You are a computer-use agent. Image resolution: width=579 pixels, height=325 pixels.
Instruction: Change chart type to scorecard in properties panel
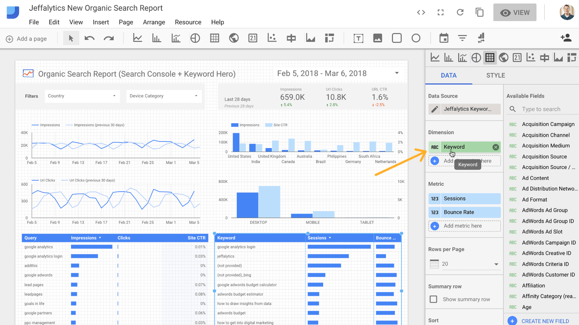pyautogui.click(x=517, y=58)
